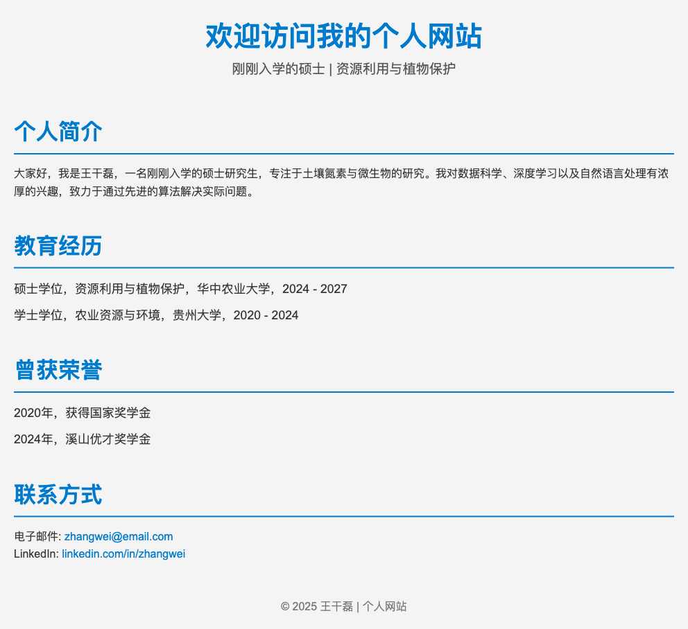Click the 曾获荣誉 section heading
This screenshot has height=629, width=688.
pyautogui.click(x=58, y=369)
